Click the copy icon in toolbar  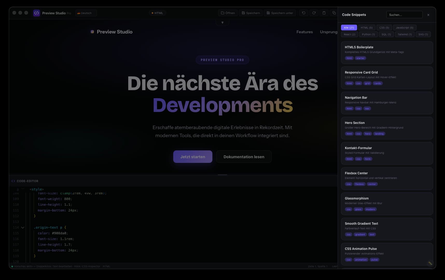(334, 13)
